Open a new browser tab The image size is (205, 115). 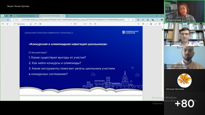pyautogui.click(x=67, y=16)
